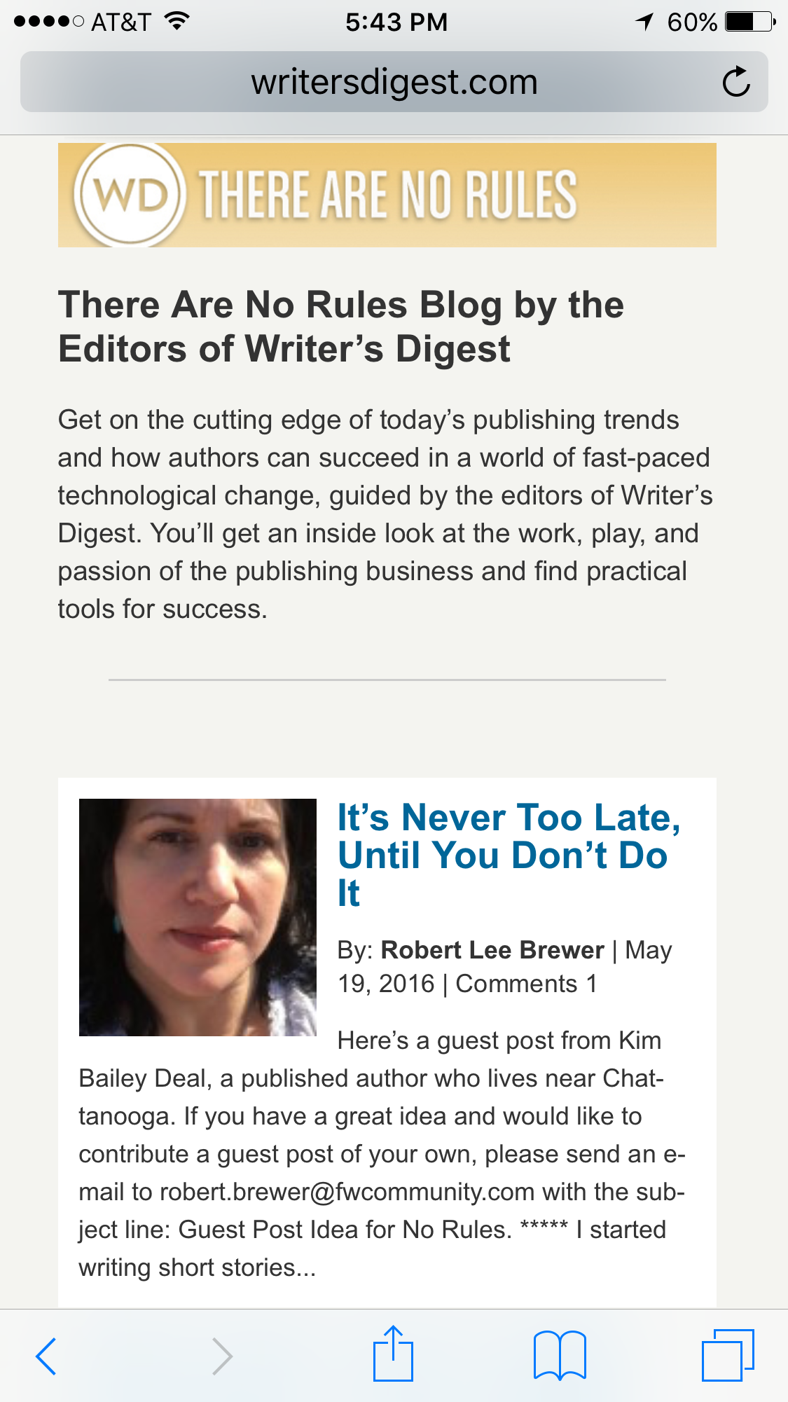
Task: Open the Share sheet icon
Action: coord(393,1354)
